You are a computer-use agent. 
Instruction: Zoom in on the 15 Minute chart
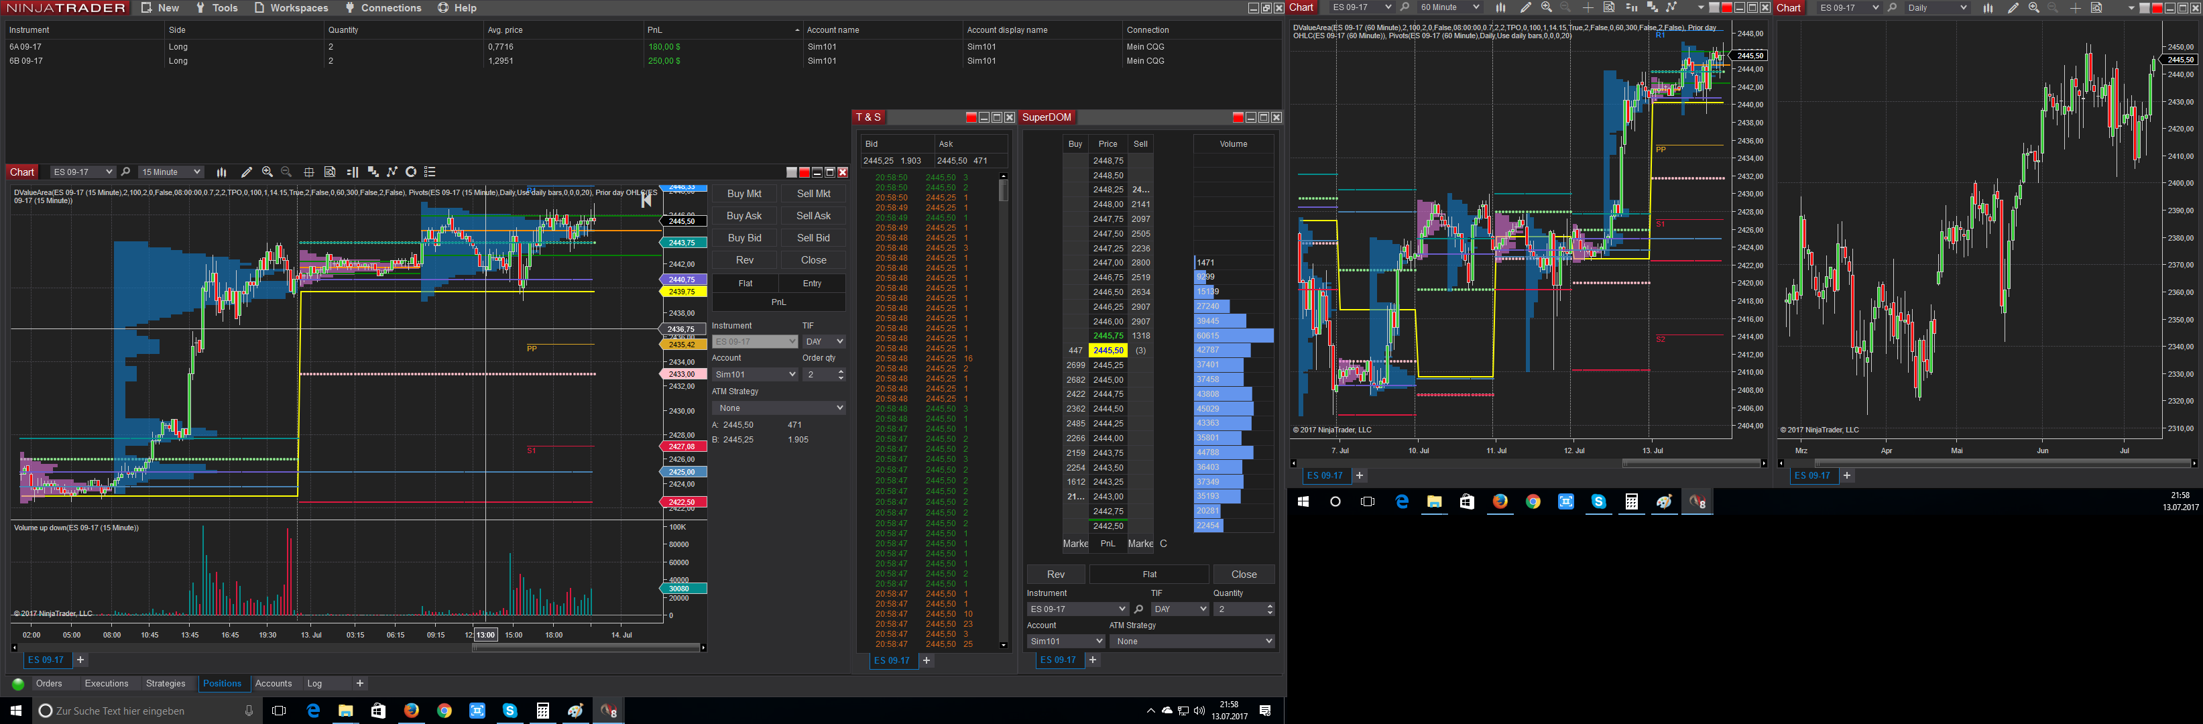[267, 172]
